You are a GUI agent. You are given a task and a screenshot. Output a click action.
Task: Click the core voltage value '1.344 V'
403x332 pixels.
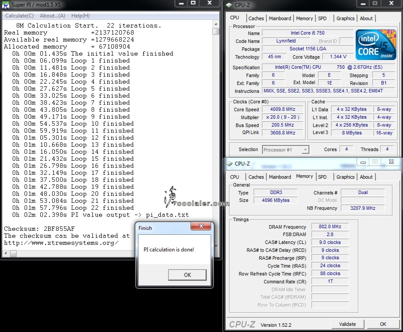(338, 57)
